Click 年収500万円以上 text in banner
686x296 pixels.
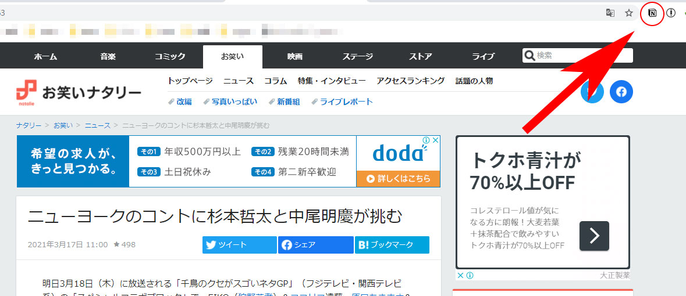[202, 152]
